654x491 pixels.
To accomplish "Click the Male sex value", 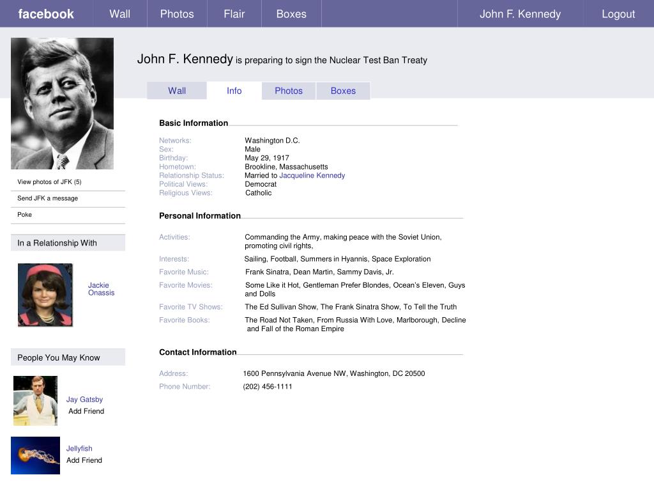I will [252, 149].
